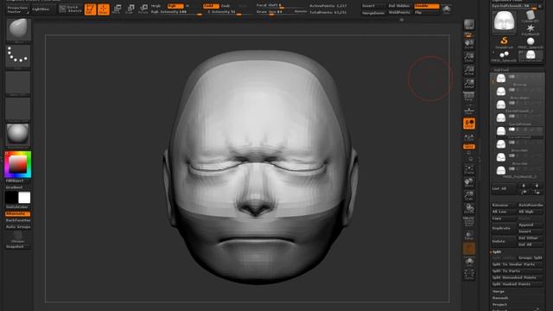Select the large head tool thumbnail
Screen dimensions: 553x311
(x=504, y=22)
